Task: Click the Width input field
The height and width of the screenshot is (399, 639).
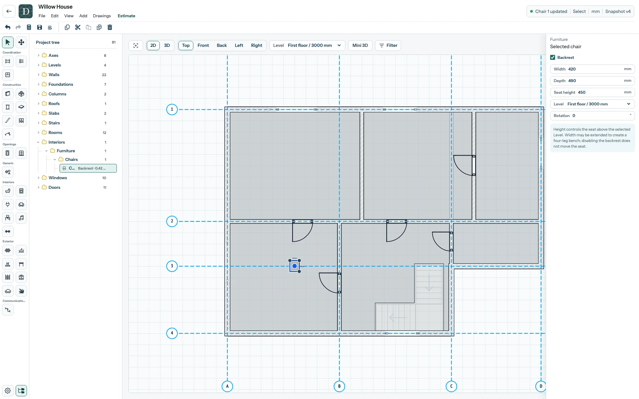Action: tap(592, 69)
